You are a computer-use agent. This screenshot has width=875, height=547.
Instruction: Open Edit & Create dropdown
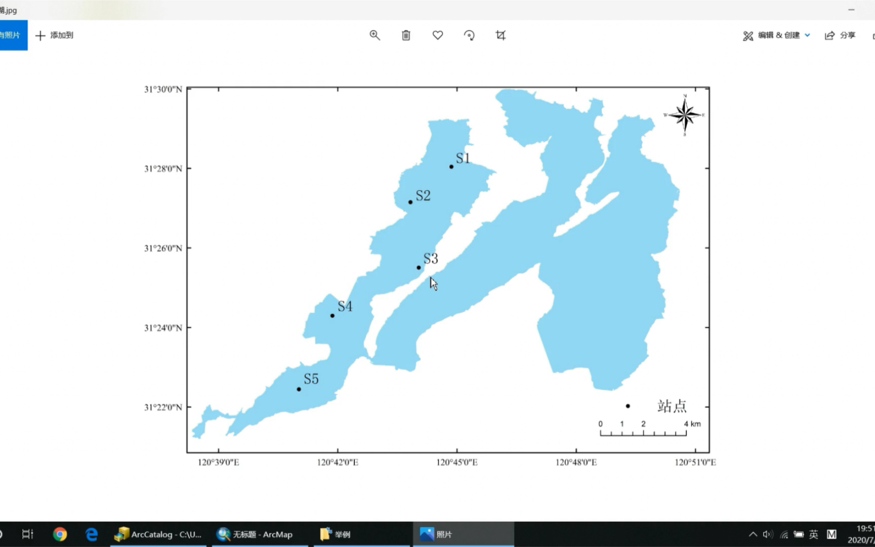pyautogui.click(x=777, y=35)
